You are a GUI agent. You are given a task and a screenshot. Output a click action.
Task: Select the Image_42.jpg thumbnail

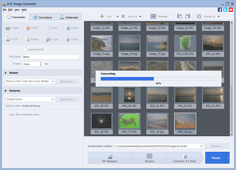[x=129, y=46]
